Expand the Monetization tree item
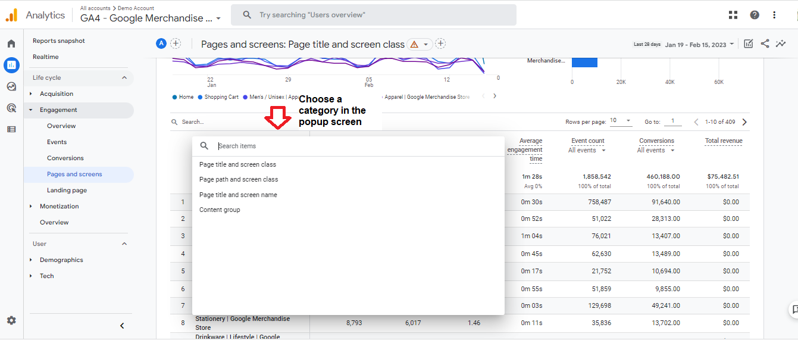The width and height of the screenshot is (798, 340). pos(31,206)
